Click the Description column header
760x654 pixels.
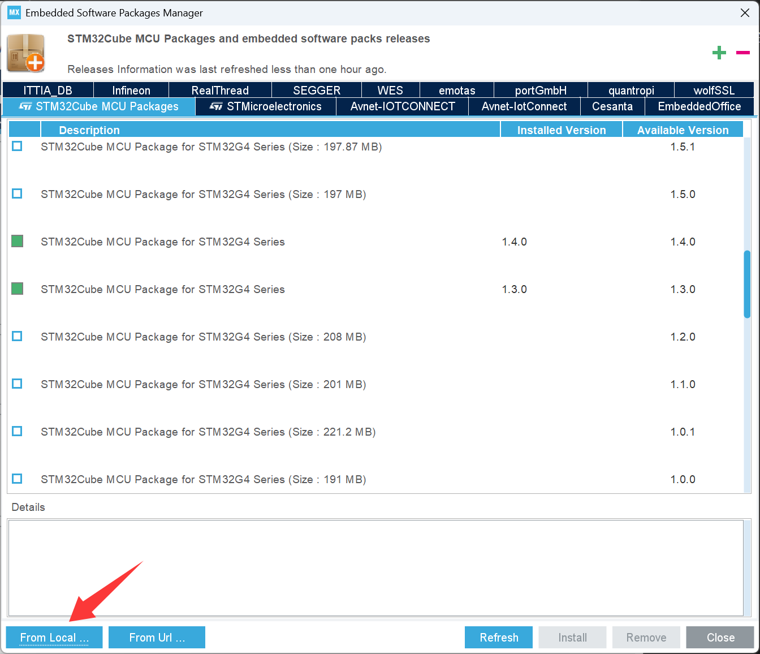270,130
